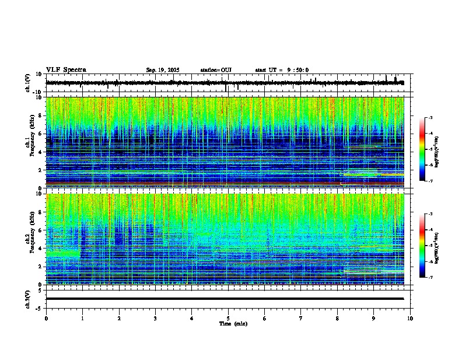Click time axis tick label '8'

click(x=337, y=318)
